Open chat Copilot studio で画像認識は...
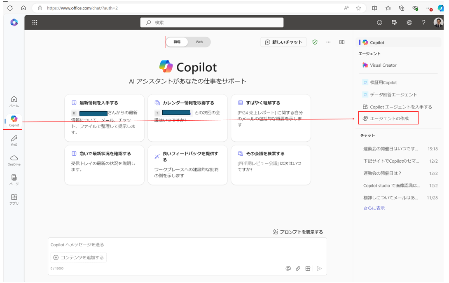This screenshot has width=449, height=283. [x=400, y=186]
